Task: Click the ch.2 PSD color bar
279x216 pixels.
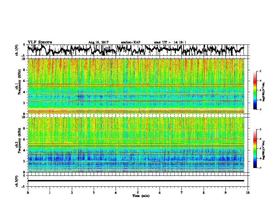Action: pos(255,149)
